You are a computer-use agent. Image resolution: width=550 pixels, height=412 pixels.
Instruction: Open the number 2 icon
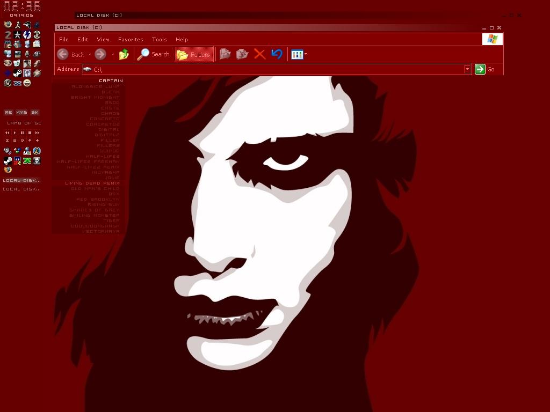pos(8,35)
